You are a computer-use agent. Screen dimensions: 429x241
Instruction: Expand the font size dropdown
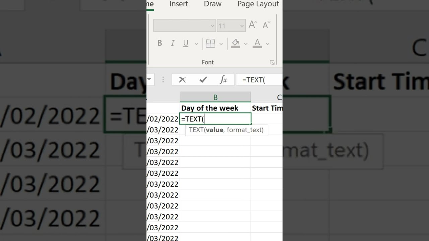[242, 26]
